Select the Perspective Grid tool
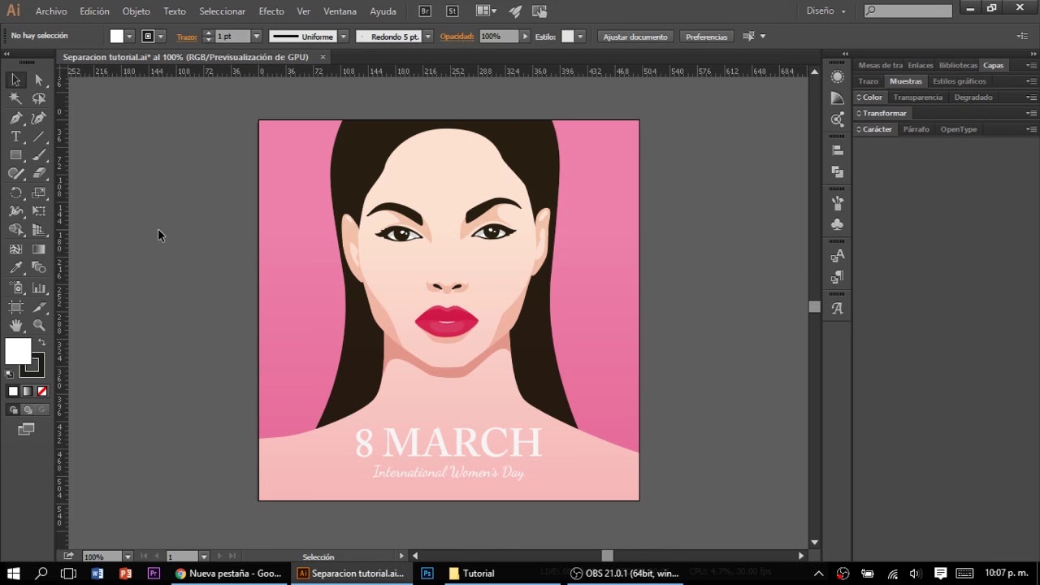Screen dimensions: 1040x585 point(39,231)
